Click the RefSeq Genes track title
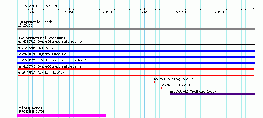The image size is (263, 118). [30, 108]
